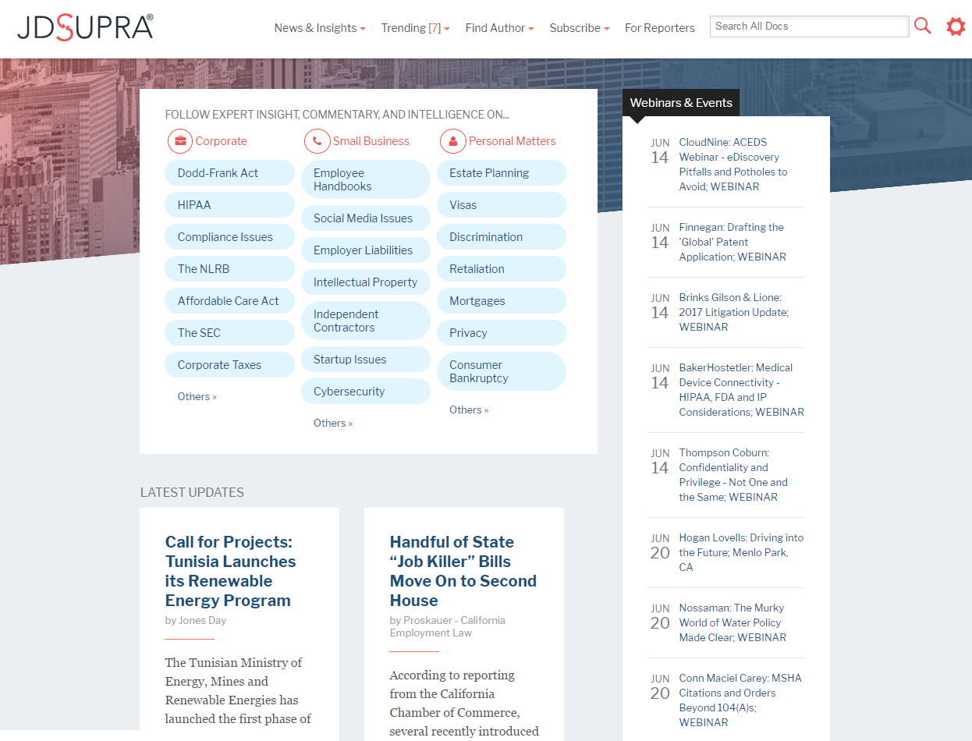Open Nossaman Murky World of Water Policy

click(x=733, y=622)
